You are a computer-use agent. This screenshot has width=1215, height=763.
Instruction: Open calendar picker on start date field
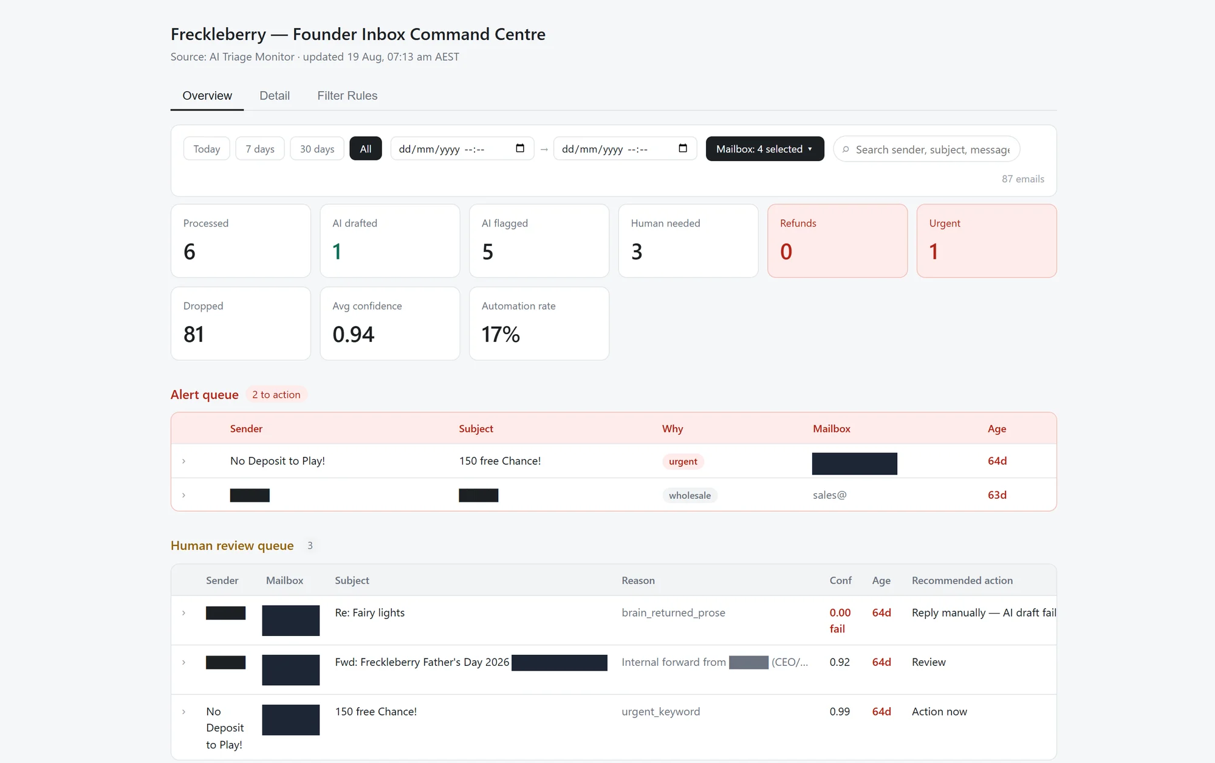[x=519, y=149]
